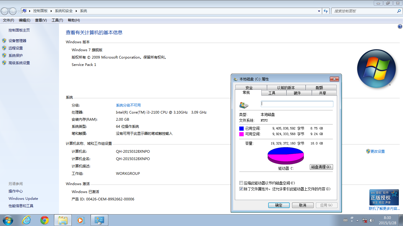403x226 pixels.
Task: Open Windows Media Player taskbar icon
Action: (x=81, y=220)
